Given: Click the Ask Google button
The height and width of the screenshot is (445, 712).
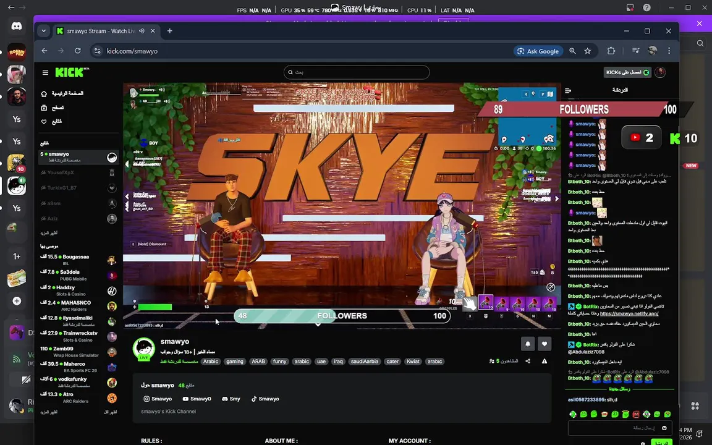Looking at the screenshot, I should click(538, 51).
